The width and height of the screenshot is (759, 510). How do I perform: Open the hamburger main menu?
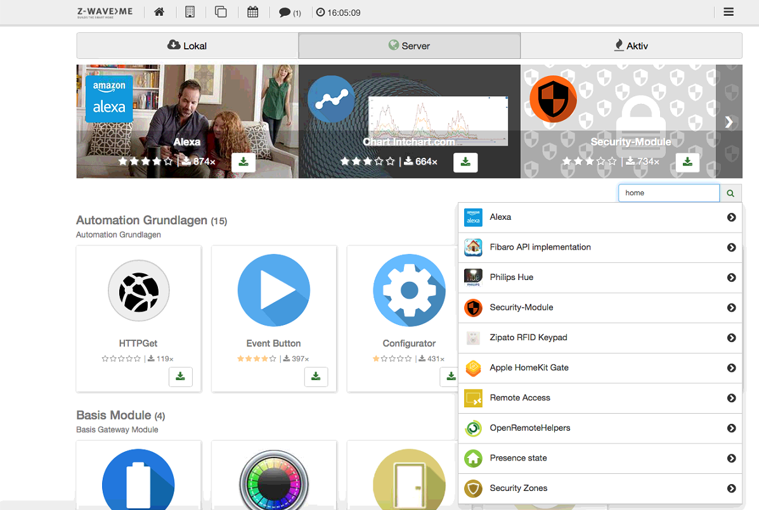(x=729, y=12)
